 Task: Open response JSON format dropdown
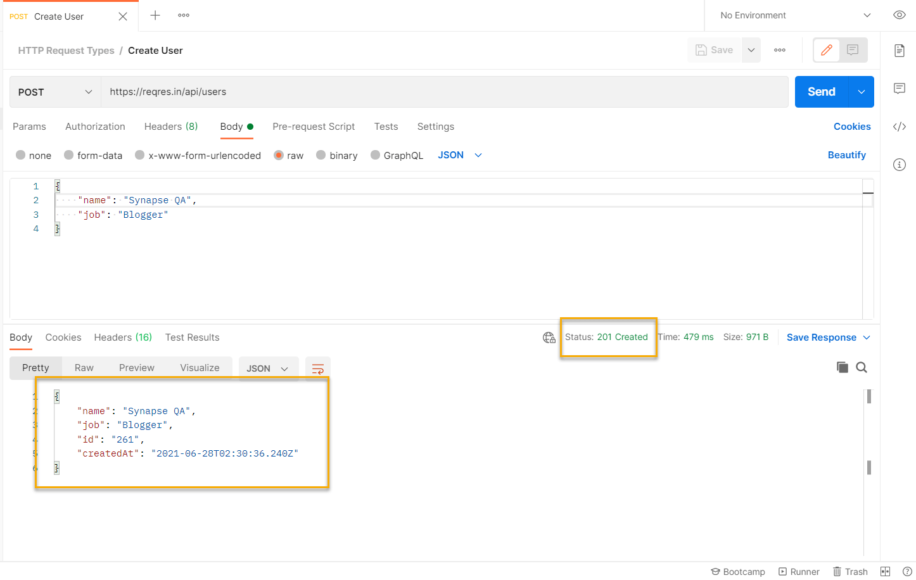click(268, 369)
